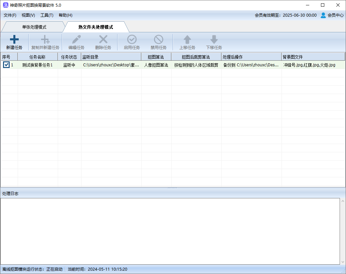Open the 工具(T) menu
Viewport: 346px width, 274px height.
pos(47,15)
